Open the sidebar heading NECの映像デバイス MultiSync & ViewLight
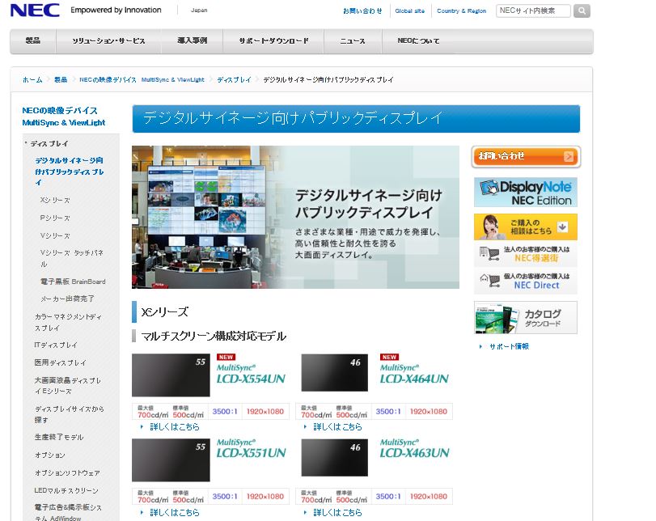The width and height of the screenshot is (656, 521). click(64, 116)
